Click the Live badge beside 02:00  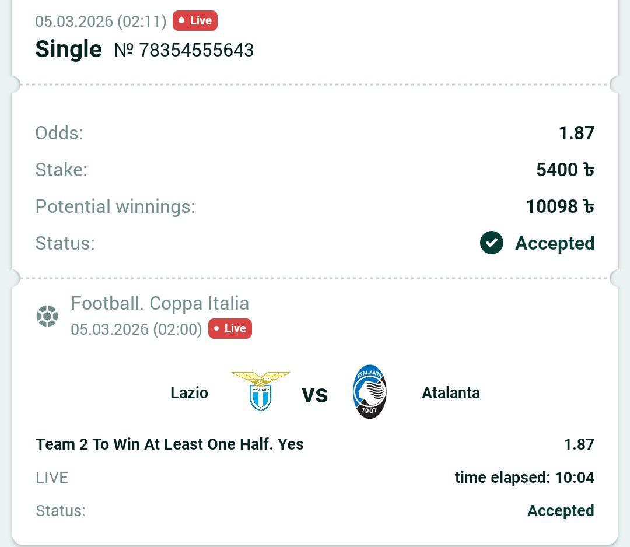tap(230, 328)
